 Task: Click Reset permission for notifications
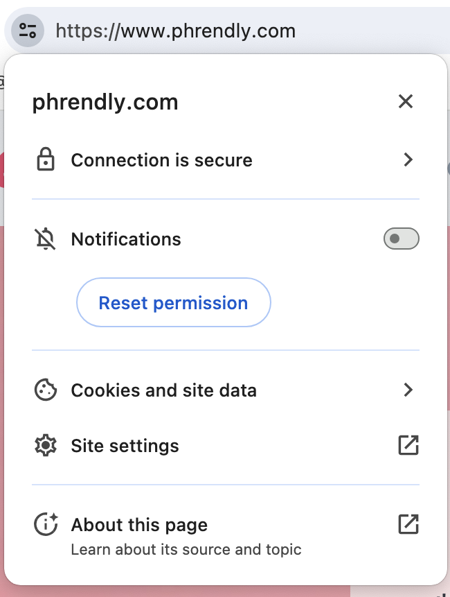coord(173,302)
